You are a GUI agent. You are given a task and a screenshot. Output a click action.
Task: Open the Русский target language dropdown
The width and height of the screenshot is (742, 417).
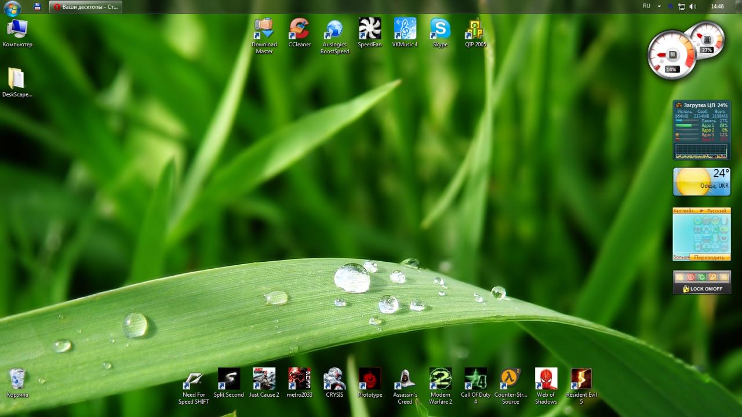(716, 211)
